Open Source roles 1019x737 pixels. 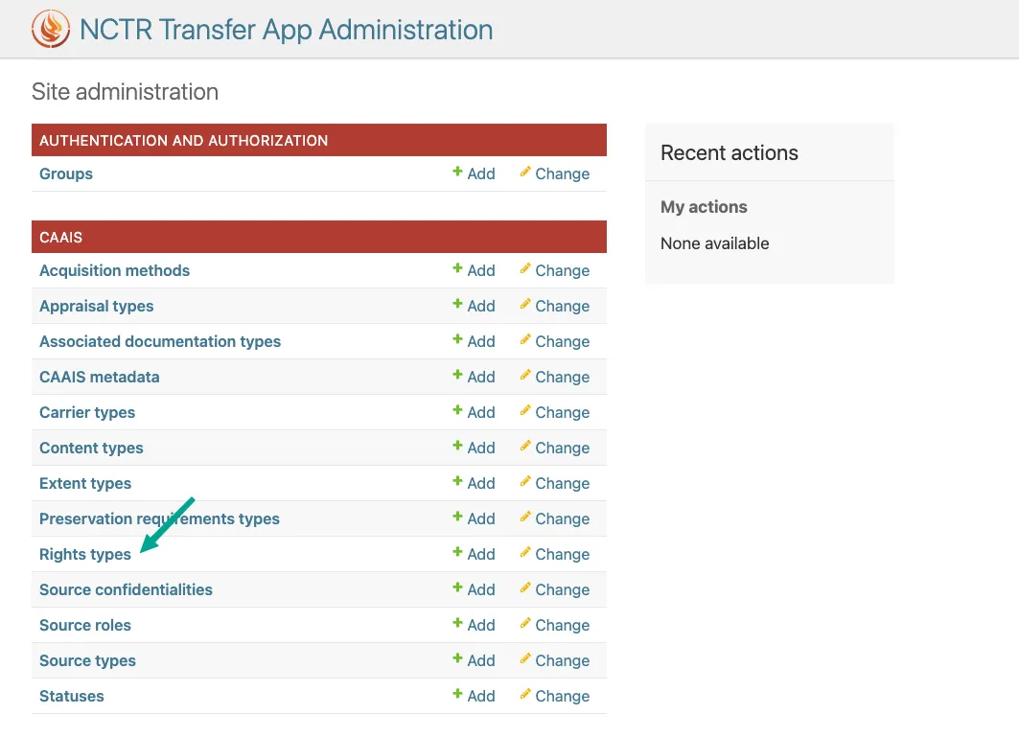point(85,625)
